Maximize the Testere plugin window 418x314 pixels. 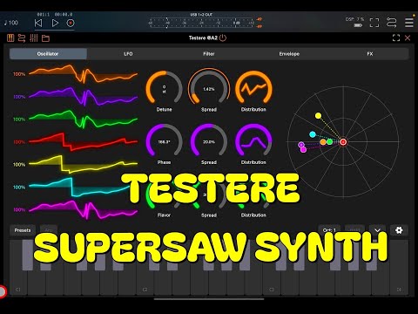[396, 38]
